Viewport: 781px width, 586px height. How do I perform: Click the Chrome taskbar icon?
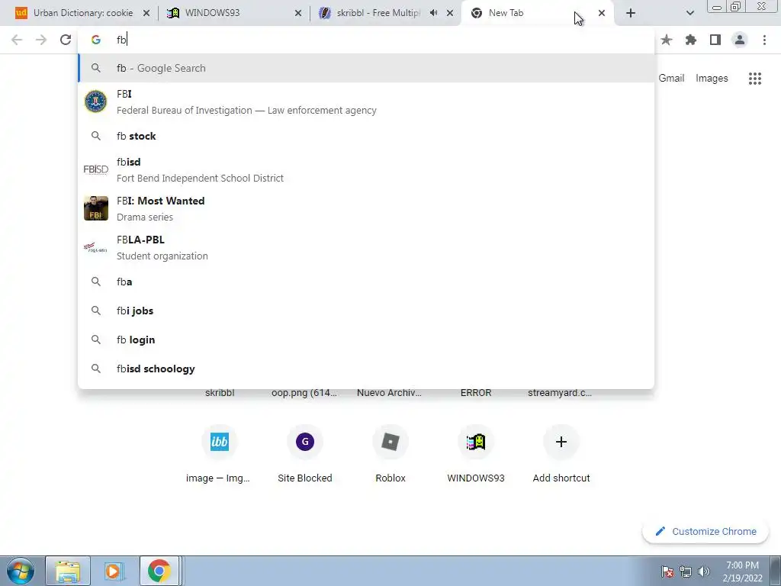(159, 571)
